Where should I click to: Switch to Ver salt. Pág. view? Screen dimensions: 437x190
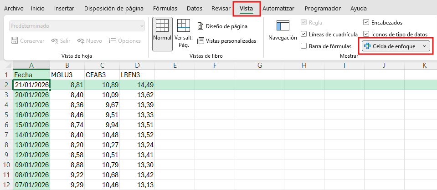pos(183,34)
